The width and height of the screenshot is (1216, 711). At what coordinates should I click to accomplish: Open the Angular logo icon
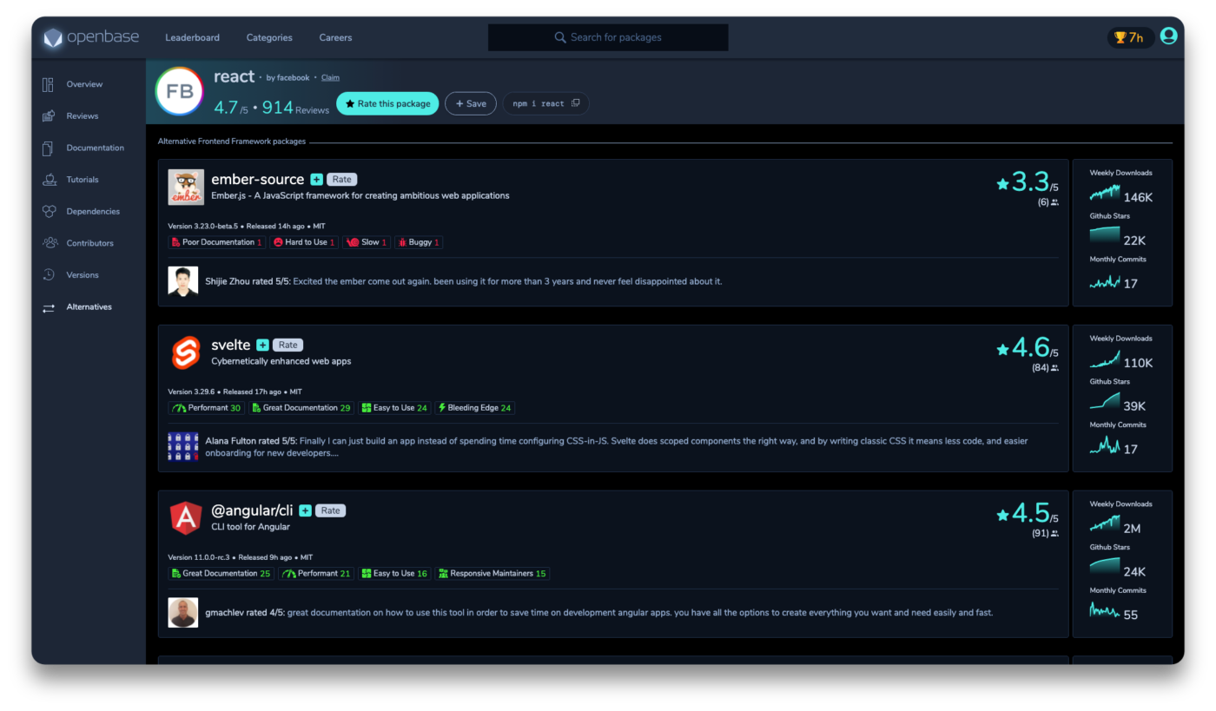click(x=186, y=518)
